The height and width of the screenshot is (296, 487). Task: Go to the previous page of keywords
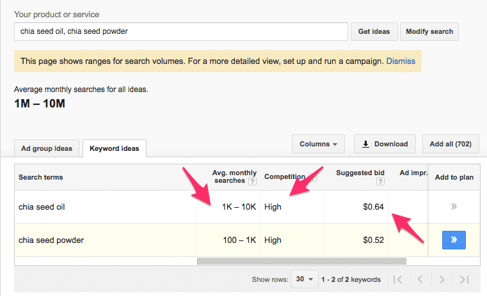(420, 279)
